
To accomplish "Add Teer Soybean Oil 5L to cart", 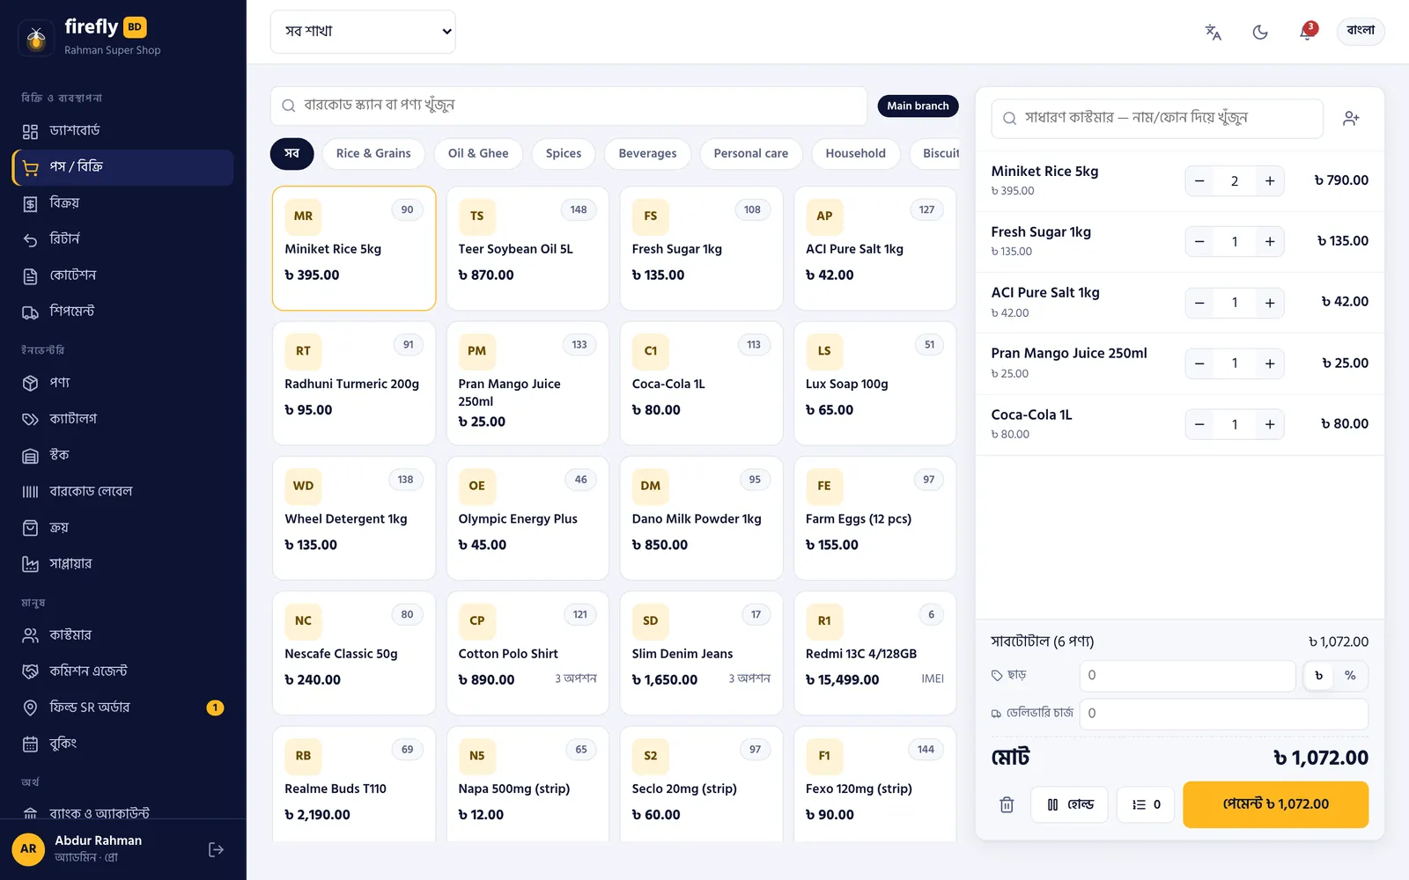I will (x=527, y=248).
